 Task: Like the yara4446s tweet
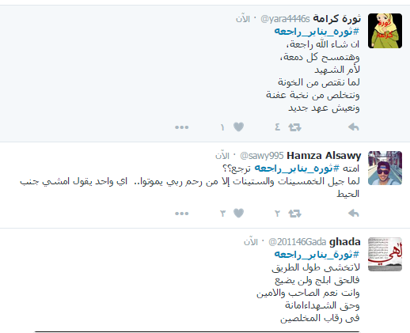238,127
